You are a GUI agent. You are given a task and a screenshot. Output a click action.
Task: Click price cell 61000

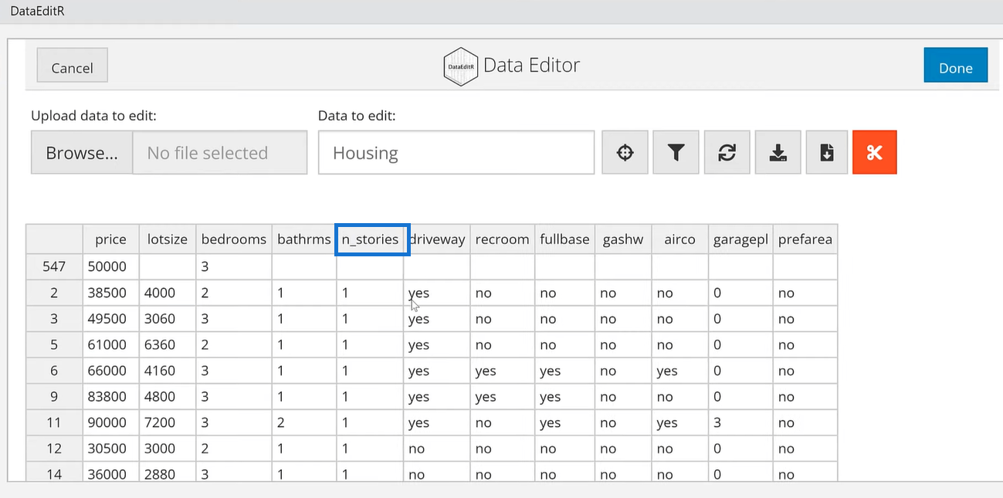110,344
